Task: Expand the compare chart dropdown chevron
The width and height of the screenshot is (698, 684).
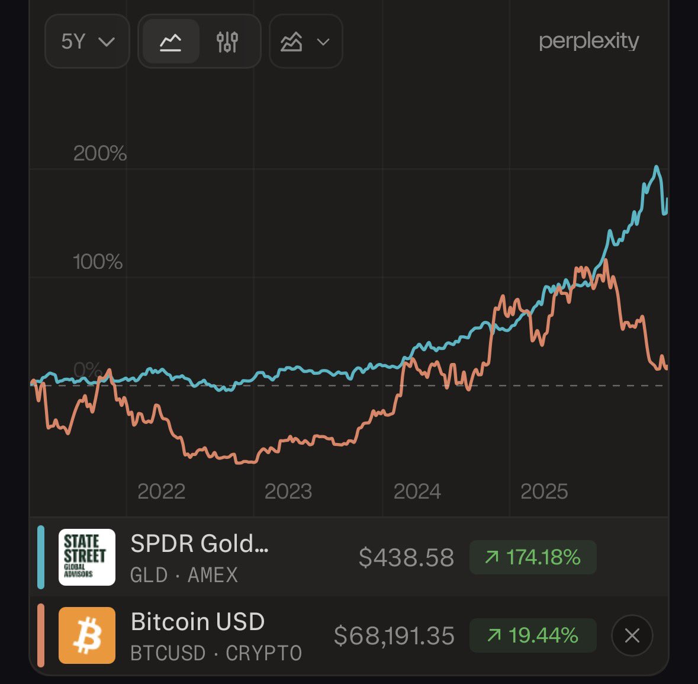Action: (x=323, y=41)
